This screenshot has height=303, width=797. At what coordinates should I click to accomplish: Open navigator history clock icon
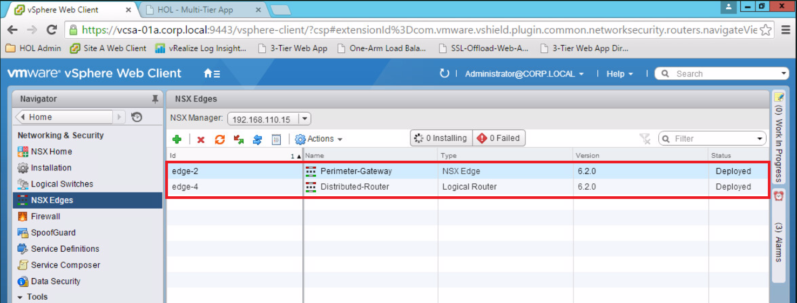(x=137, y=117)
